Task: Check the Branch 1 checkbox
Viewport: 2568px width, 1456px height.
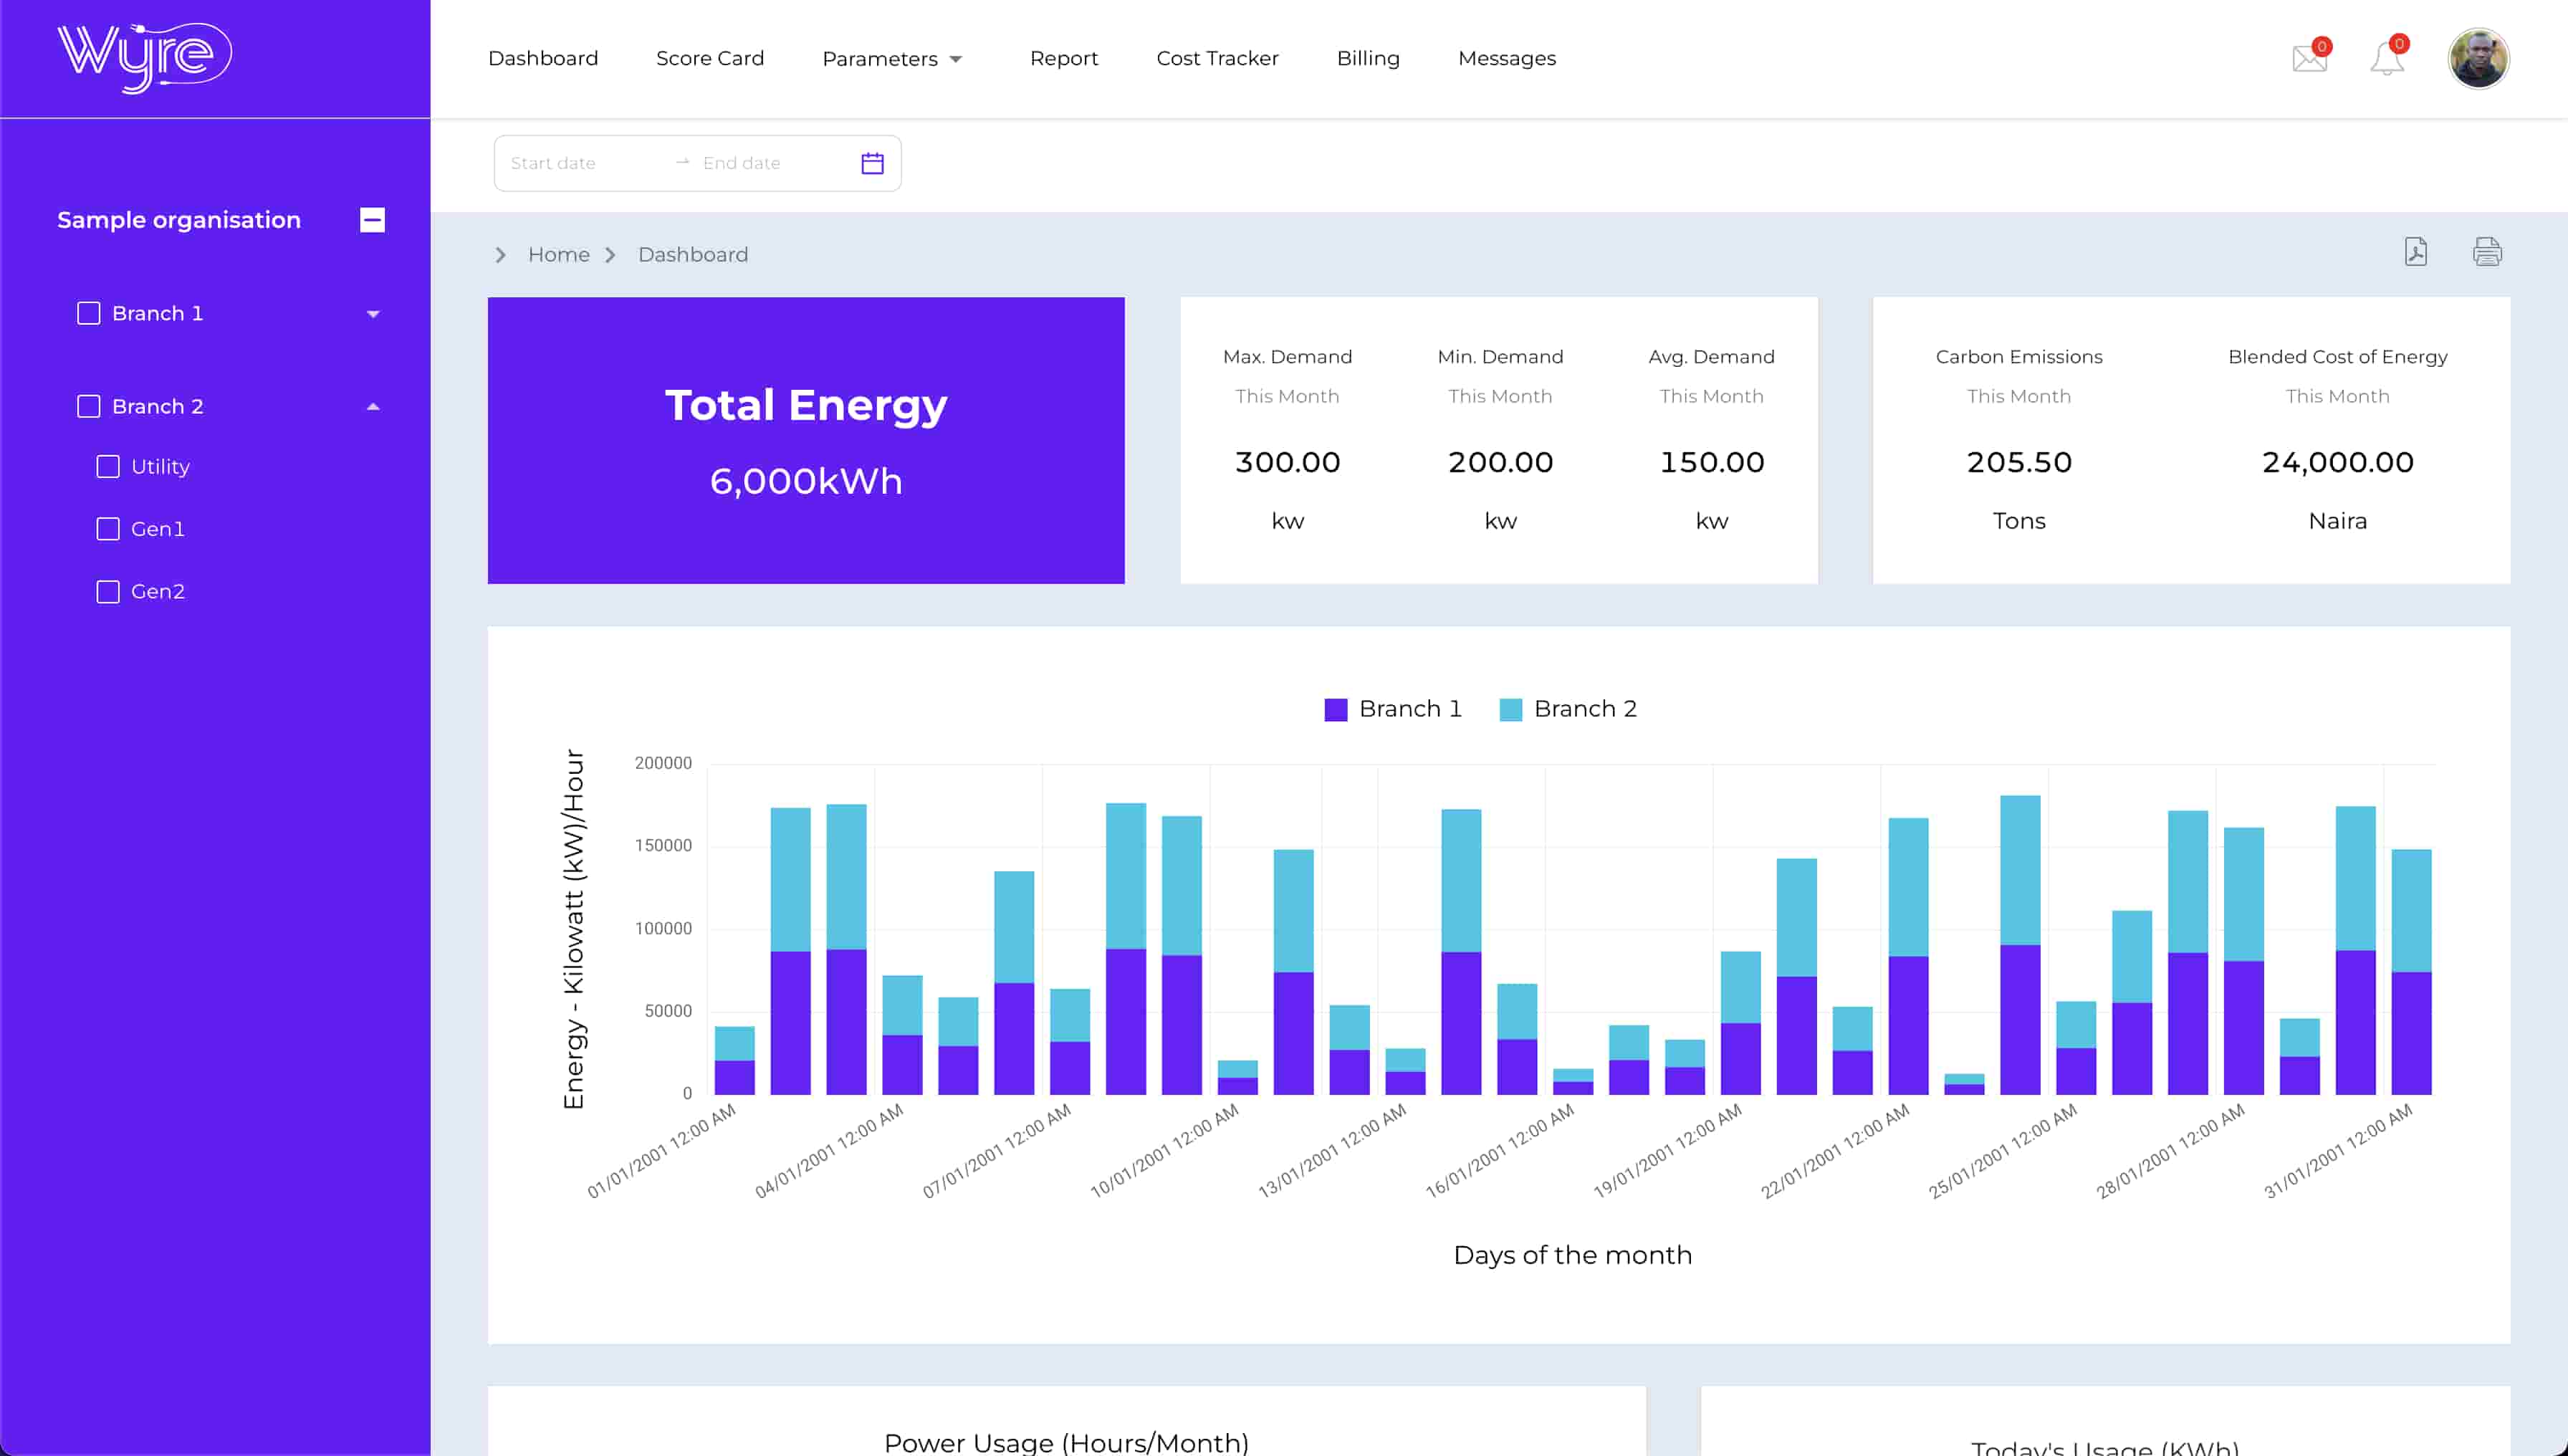Action: coord(89,313)
